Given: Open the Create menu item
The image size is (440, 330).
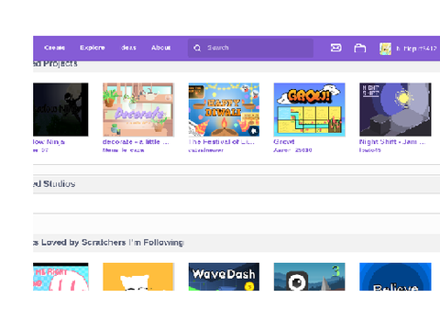Looking at the screenshot, I should [54, 48].
